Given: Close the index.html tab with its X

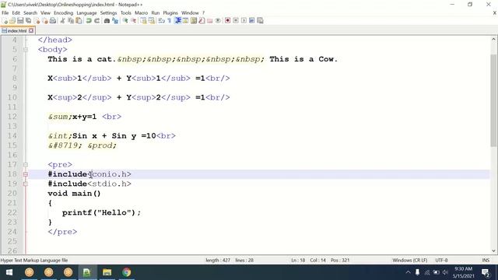Looking at the screenshot, I should [31, 31].
